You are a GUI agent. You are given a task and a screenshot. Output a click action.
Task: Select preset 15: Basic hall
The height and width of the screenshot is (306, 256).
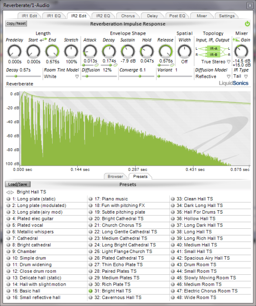point(46,291)
